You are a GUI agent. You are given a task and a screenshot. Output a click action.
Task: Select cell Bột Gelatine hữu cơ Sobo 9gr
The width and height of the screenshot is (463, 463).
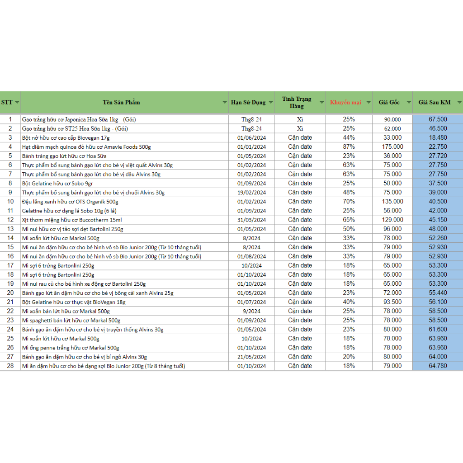(x=125, y=184)
